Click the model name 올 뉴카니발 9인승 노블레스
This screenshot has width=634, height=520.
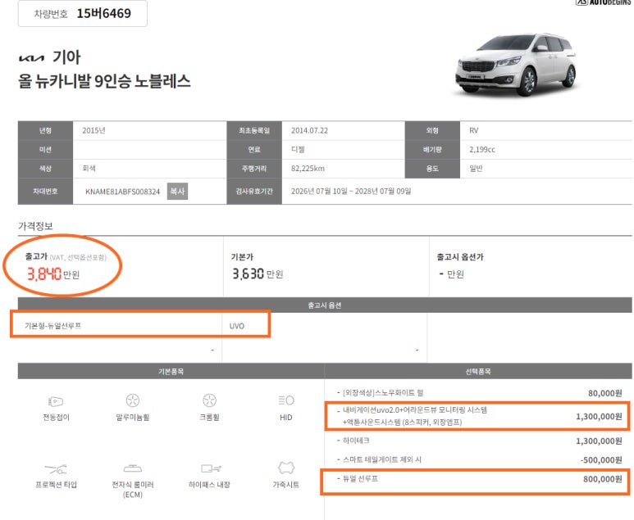tap(104, 81)
